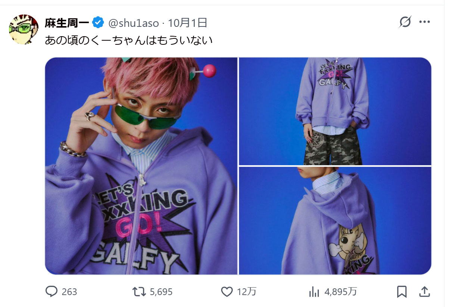Click the reply speech bubble icon
The height and width of the screenshot is (307, 452).
[51, 291]
